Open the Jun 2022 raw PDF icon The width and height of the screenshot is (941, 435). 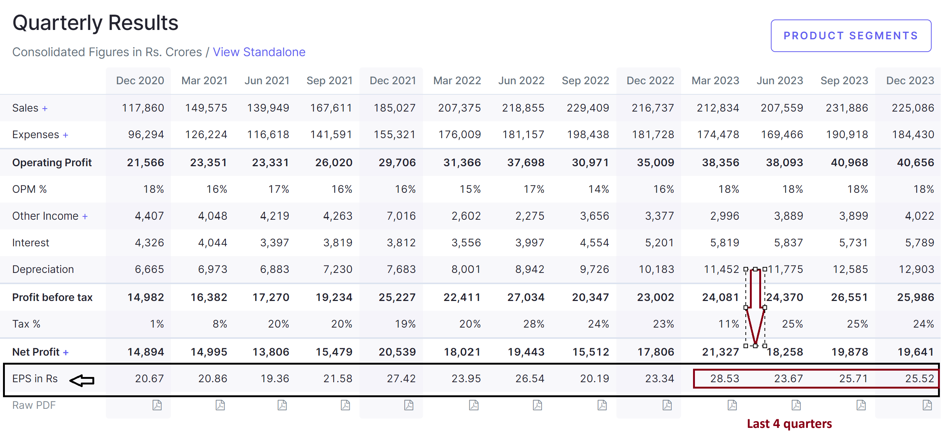537,405
